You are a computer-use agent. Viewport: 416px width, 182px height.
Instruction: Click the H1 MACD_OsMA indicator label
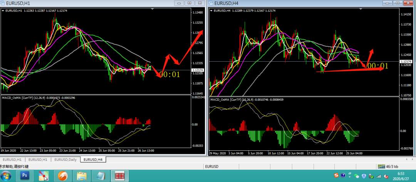(39, 98)
